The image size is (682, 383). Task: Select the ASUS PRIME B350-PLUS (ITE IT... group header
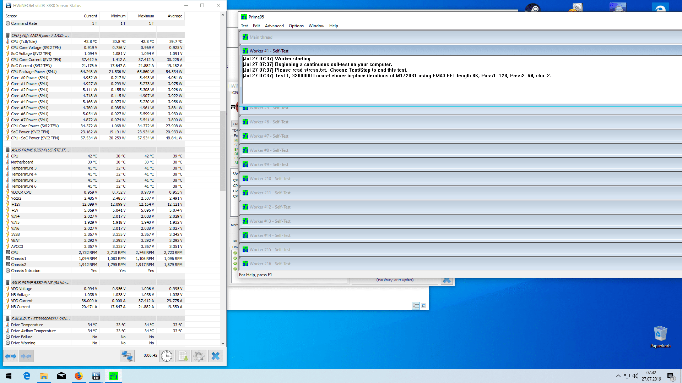94,150
